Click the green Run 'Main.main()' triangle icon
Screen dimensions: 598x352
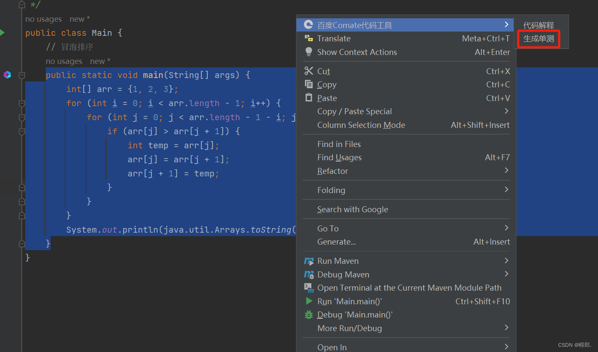click(309, 301)
